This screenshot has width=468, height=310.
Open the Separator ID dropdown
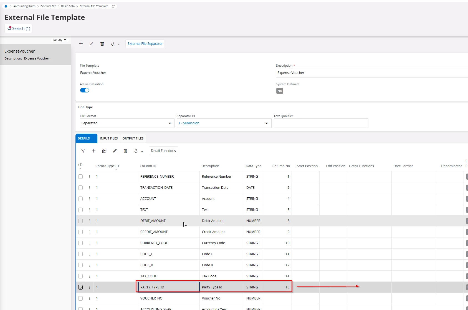point(224,123)
